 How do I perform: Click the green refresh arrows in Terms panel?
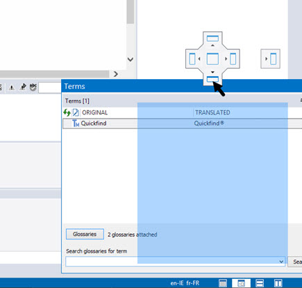point(67,112)
